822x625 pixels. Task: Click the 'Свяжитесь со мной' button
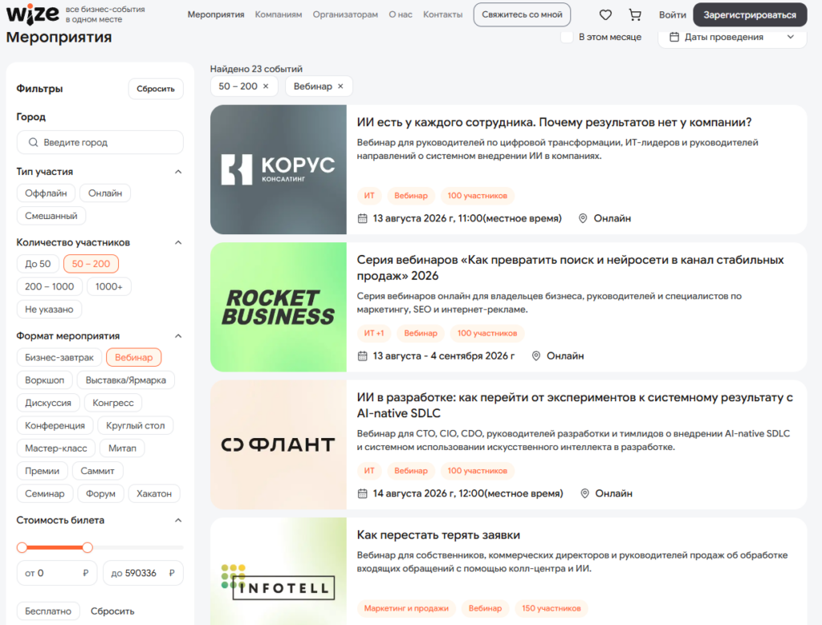click(522, 14)
